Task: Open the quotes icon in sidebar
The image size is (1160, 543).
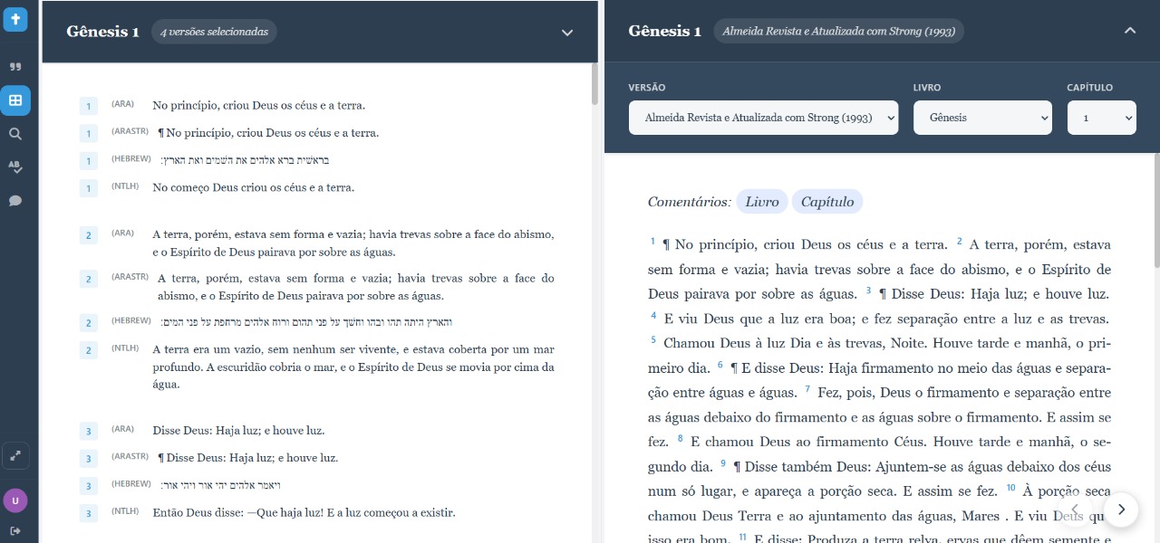Action: [x=15, y=67]
